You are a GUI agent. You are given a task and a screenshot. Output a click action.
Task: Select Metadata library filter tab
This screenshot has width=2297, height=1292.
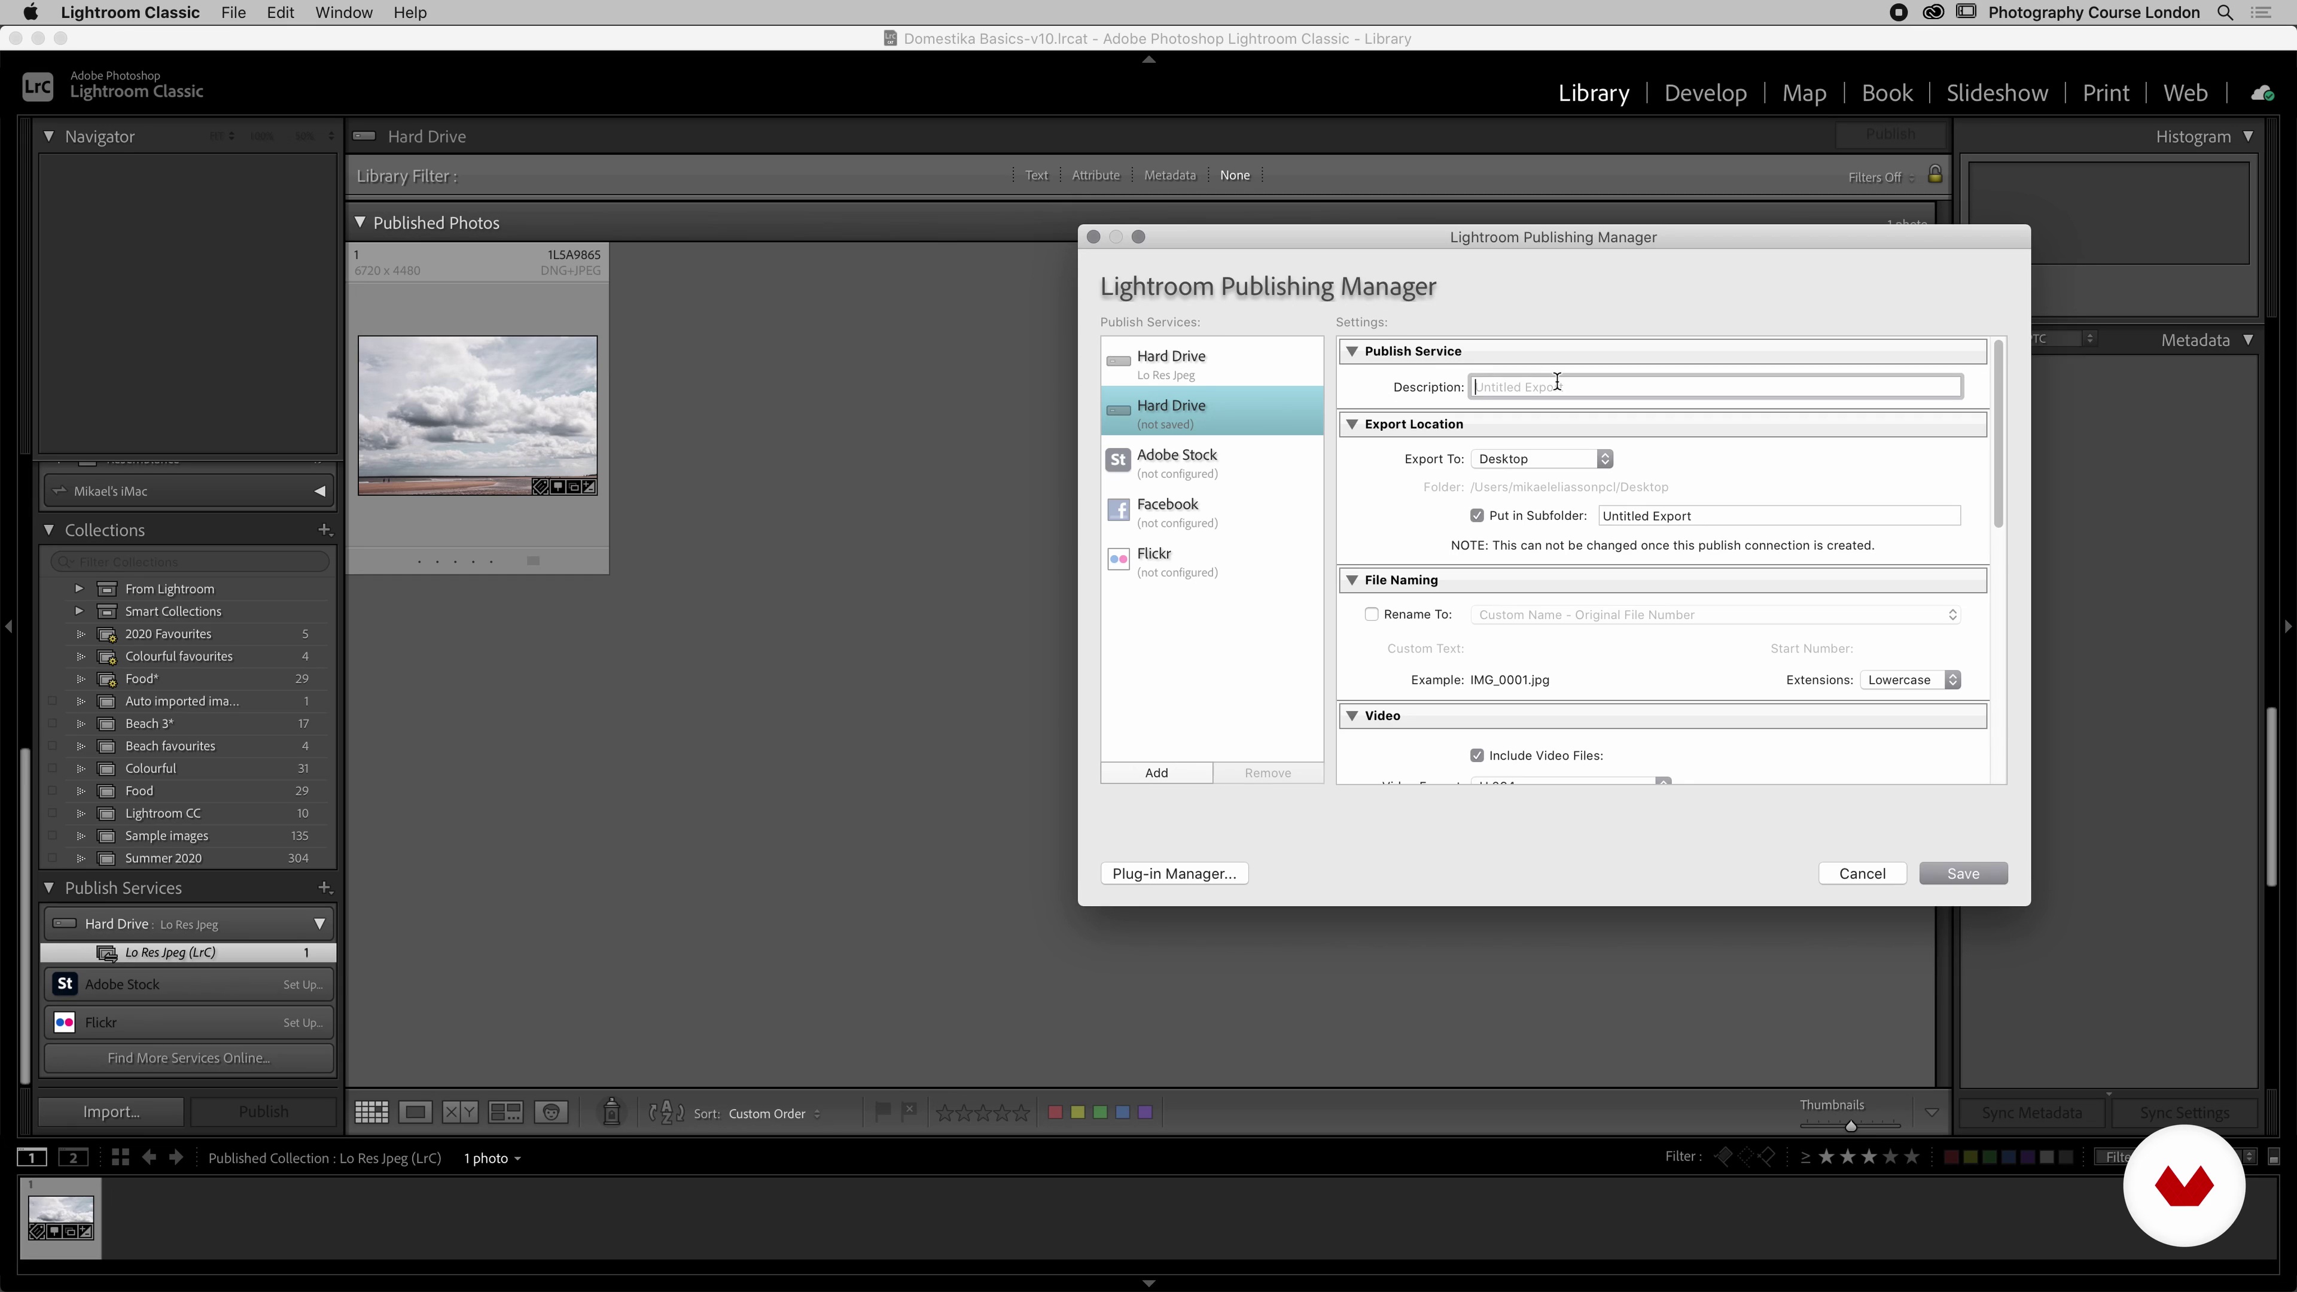(1169, 175)
